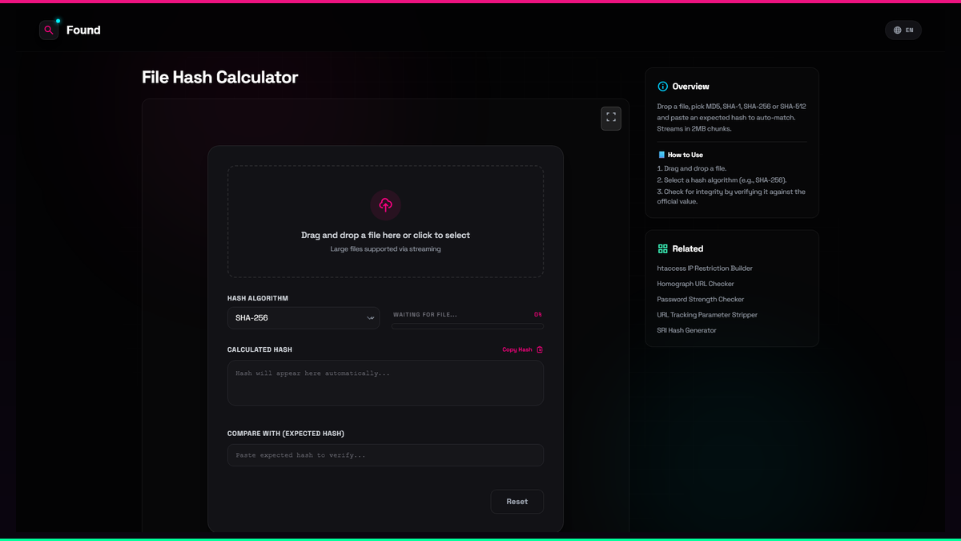Click the globe icon in language button
Screen dimensions: 961x541
coord(897,30)
